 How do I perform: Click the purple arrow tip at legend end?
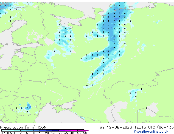pyautogui.click(x=87, y=131)
